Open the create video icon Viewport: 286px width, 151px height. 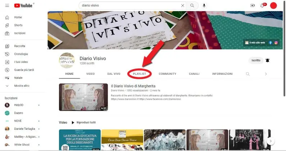(x=253, y=5)
